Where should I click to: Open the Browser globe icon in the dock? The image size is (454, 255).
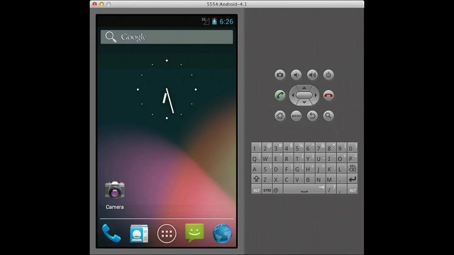click(222, 234)
